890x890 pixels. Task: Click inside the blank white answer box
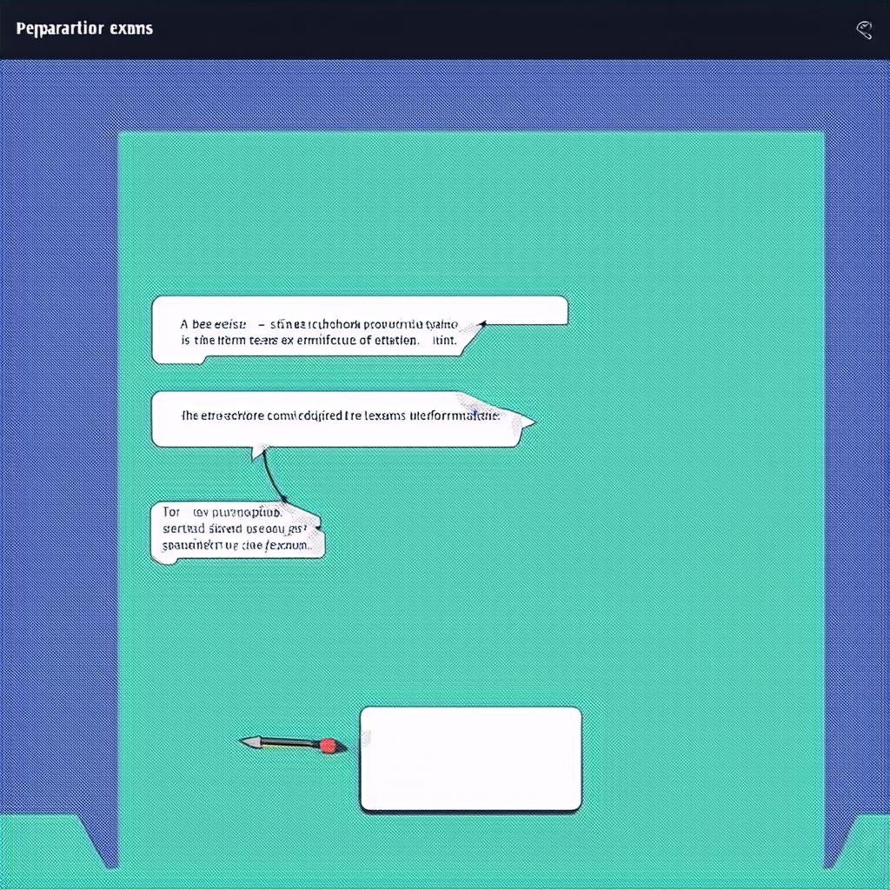click(x=470, y=759)
